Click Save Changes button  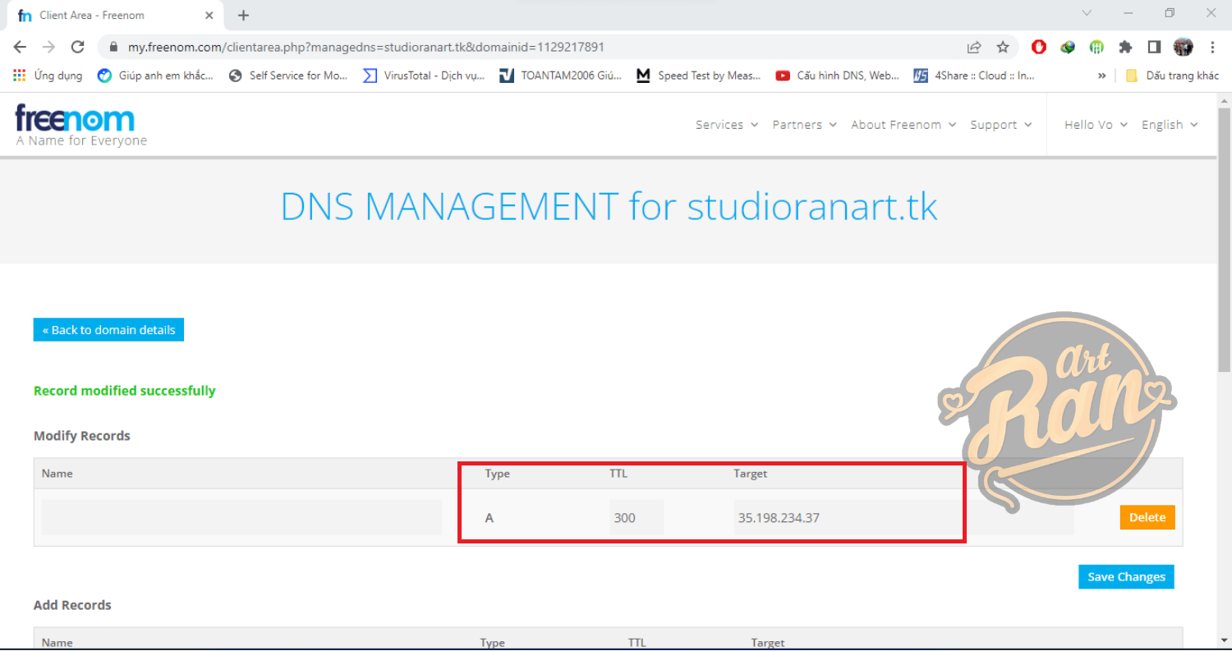coord(1126,577)
